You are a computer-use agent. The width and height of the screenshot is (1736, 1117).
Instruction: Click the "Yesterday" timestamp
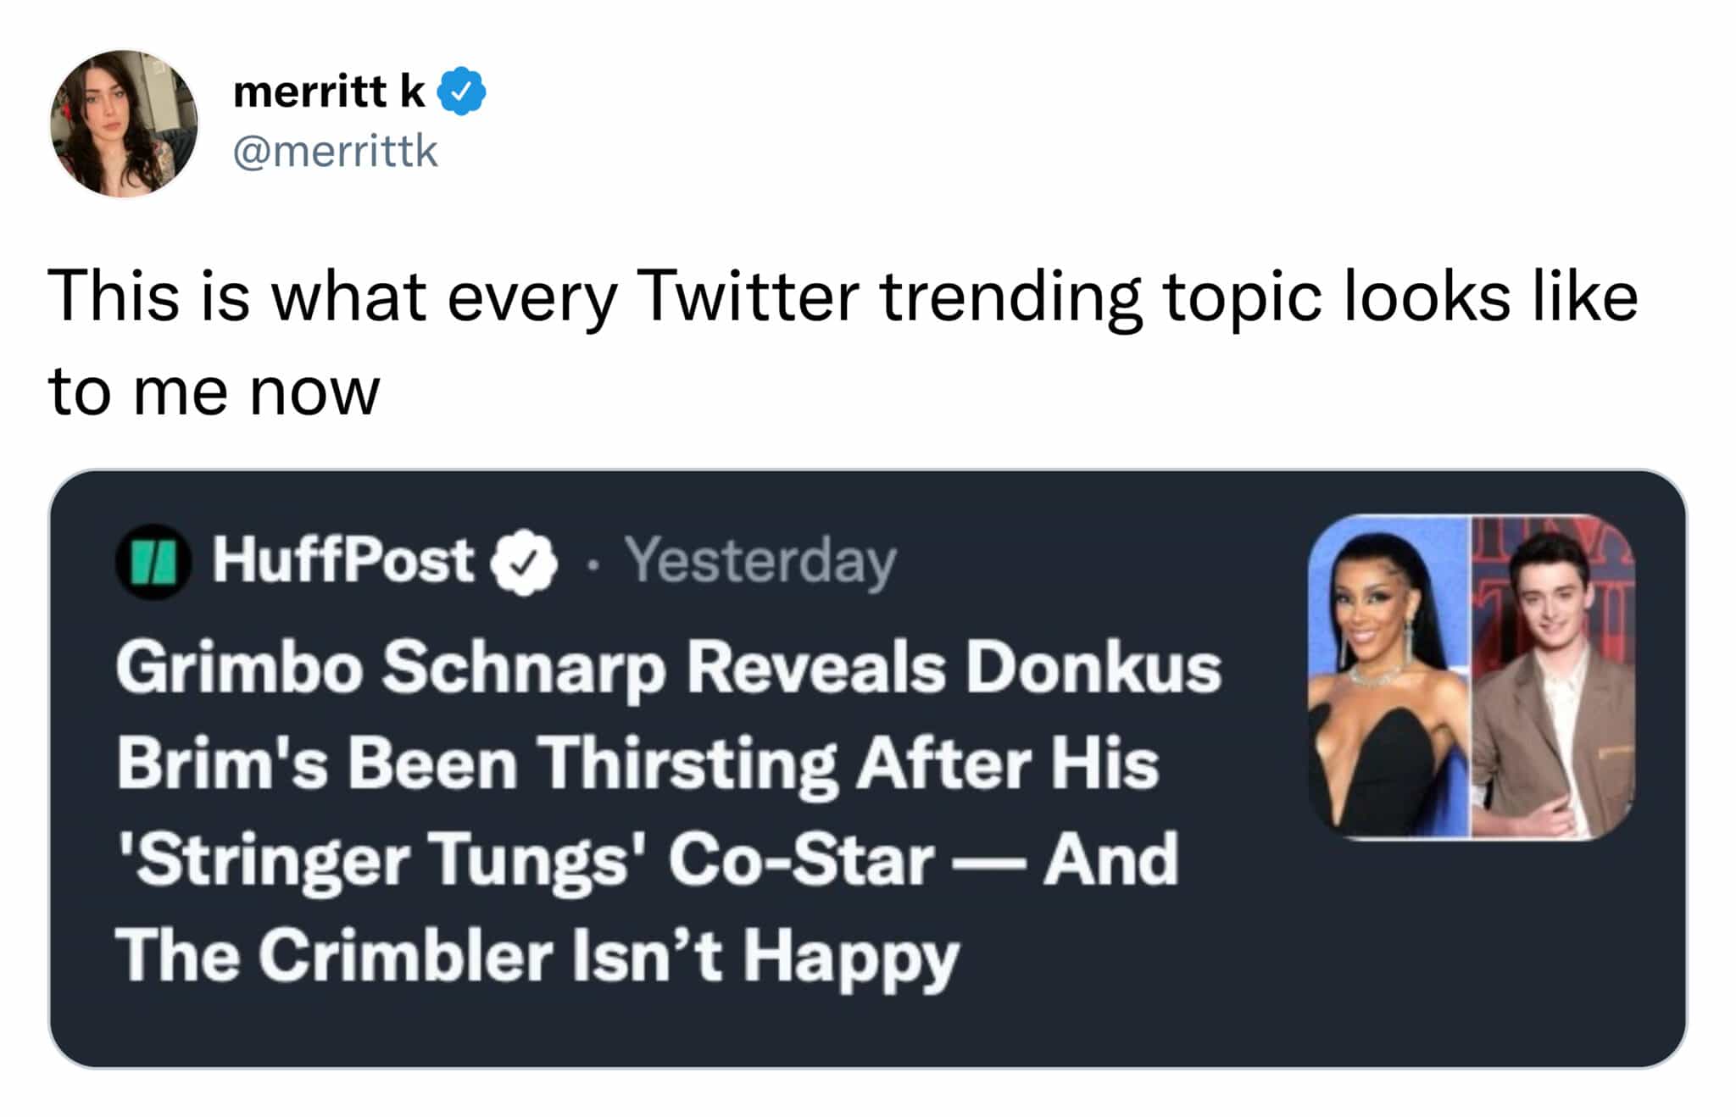pos(760,562)
